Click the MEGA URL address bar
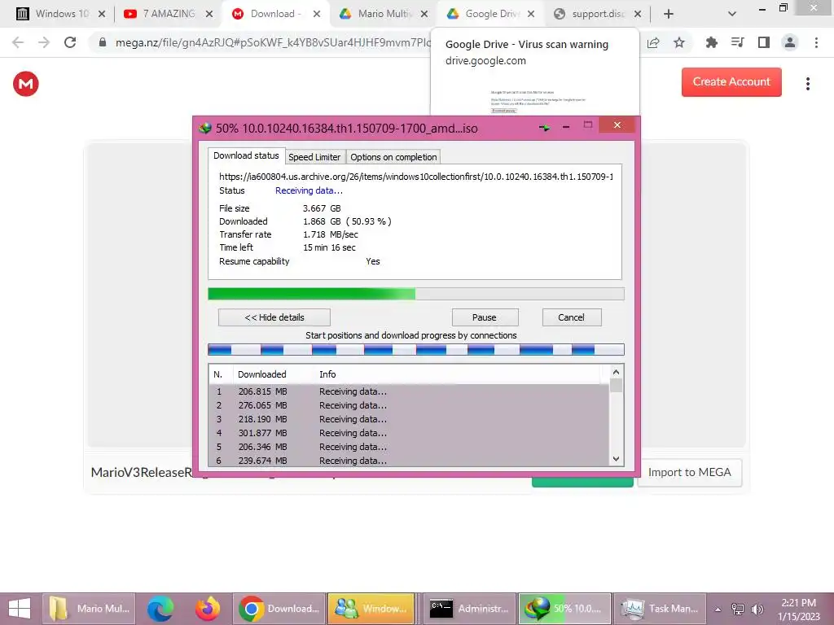This screenshot has width=834, height=625. [273, 42]
